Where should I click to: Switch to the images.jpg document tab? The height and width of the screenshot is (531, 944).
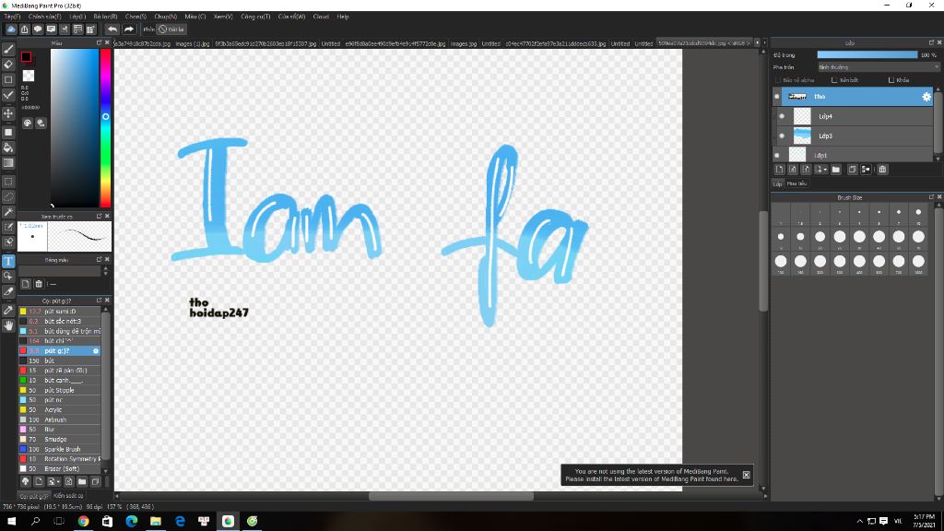coord(464,43)
